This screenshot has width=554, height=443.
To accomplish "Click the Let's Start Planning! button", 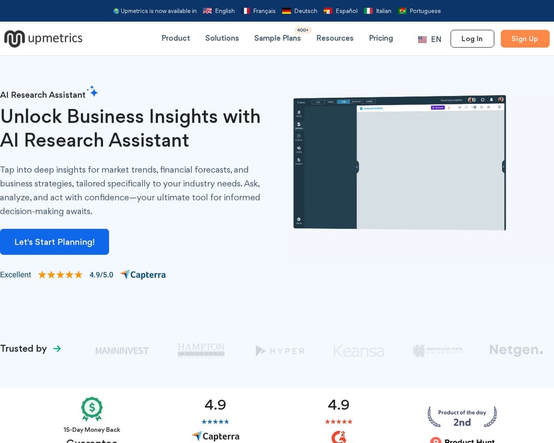I will point(54,241).
